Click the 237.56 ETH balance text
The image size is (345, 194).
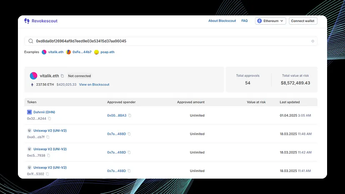coord(45,85)
